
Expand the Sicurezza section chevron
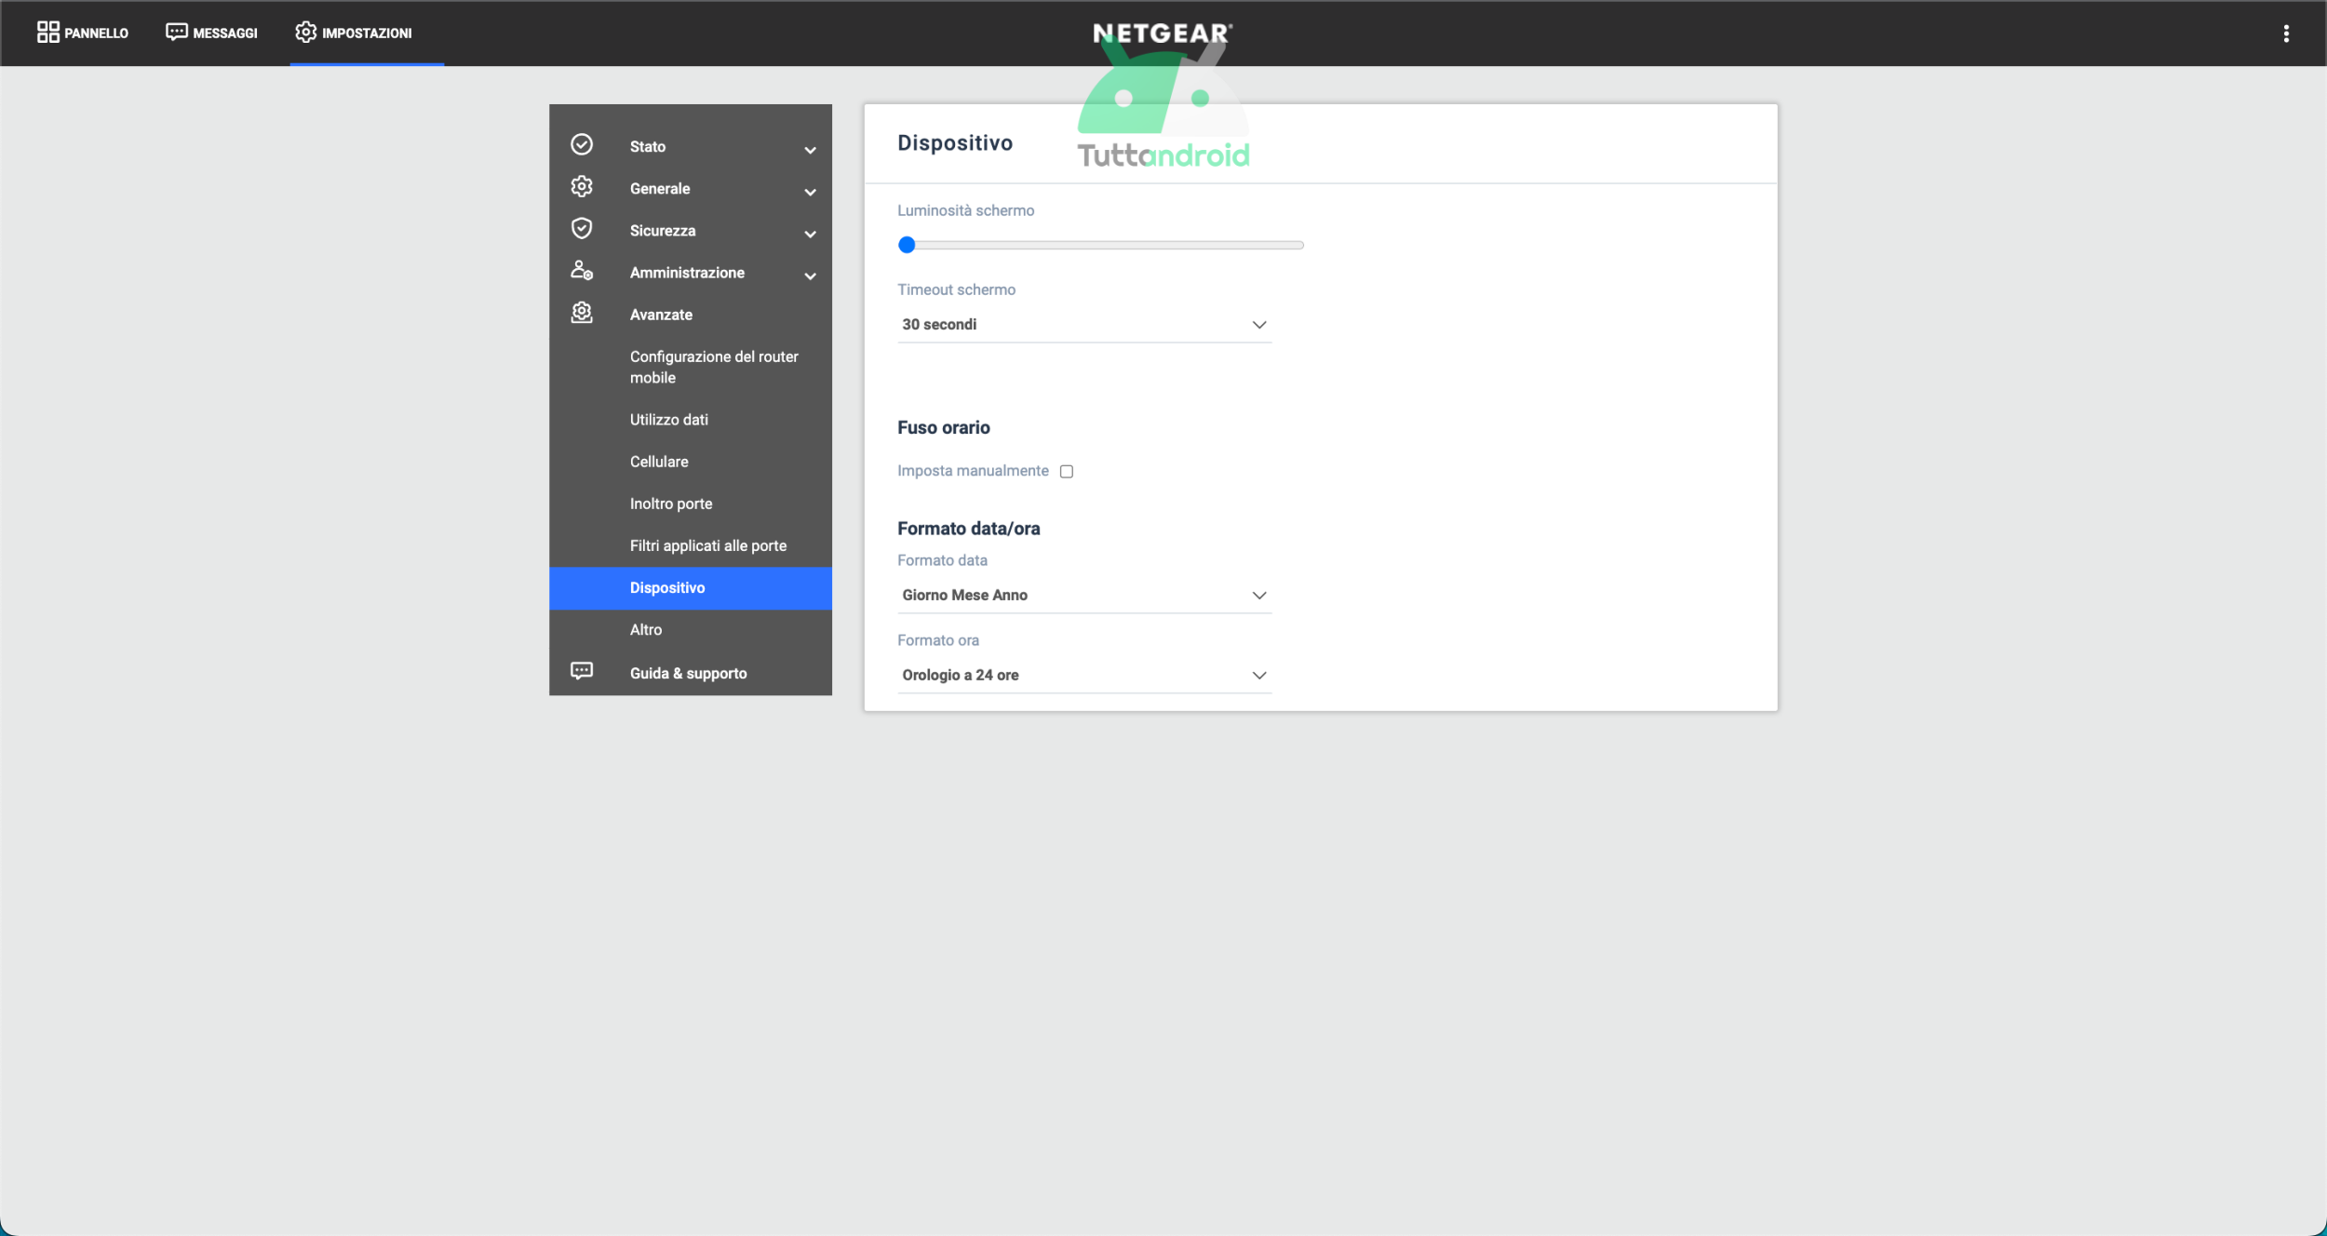click(x=810, y=234)
